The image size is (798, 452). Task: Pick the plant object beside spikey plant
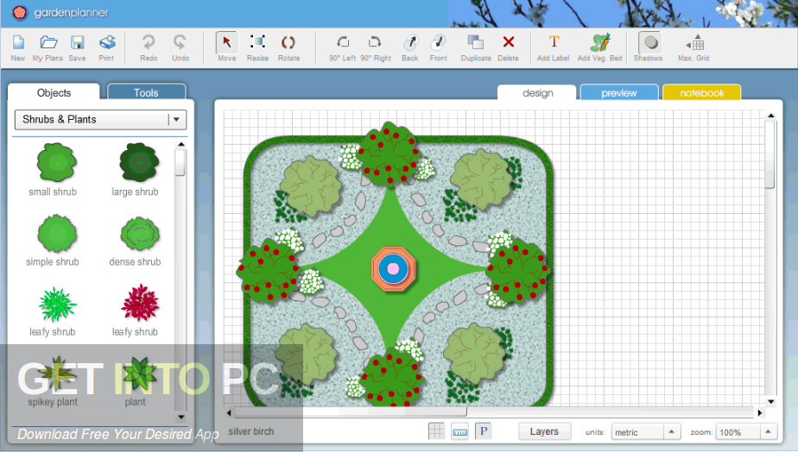click(x=139, y=374)
